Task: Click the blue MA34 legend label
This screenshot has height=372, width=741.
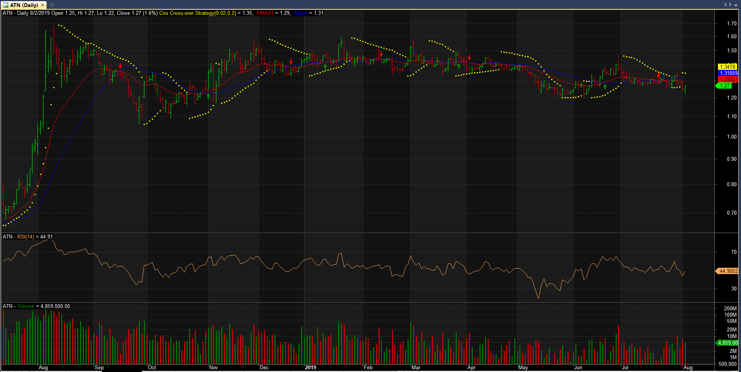Action: (300, 13)
